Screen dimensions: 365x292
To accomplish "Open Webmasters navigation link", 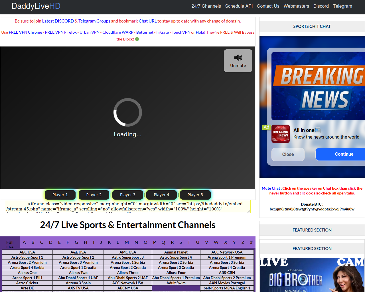I will pos(296,6).
